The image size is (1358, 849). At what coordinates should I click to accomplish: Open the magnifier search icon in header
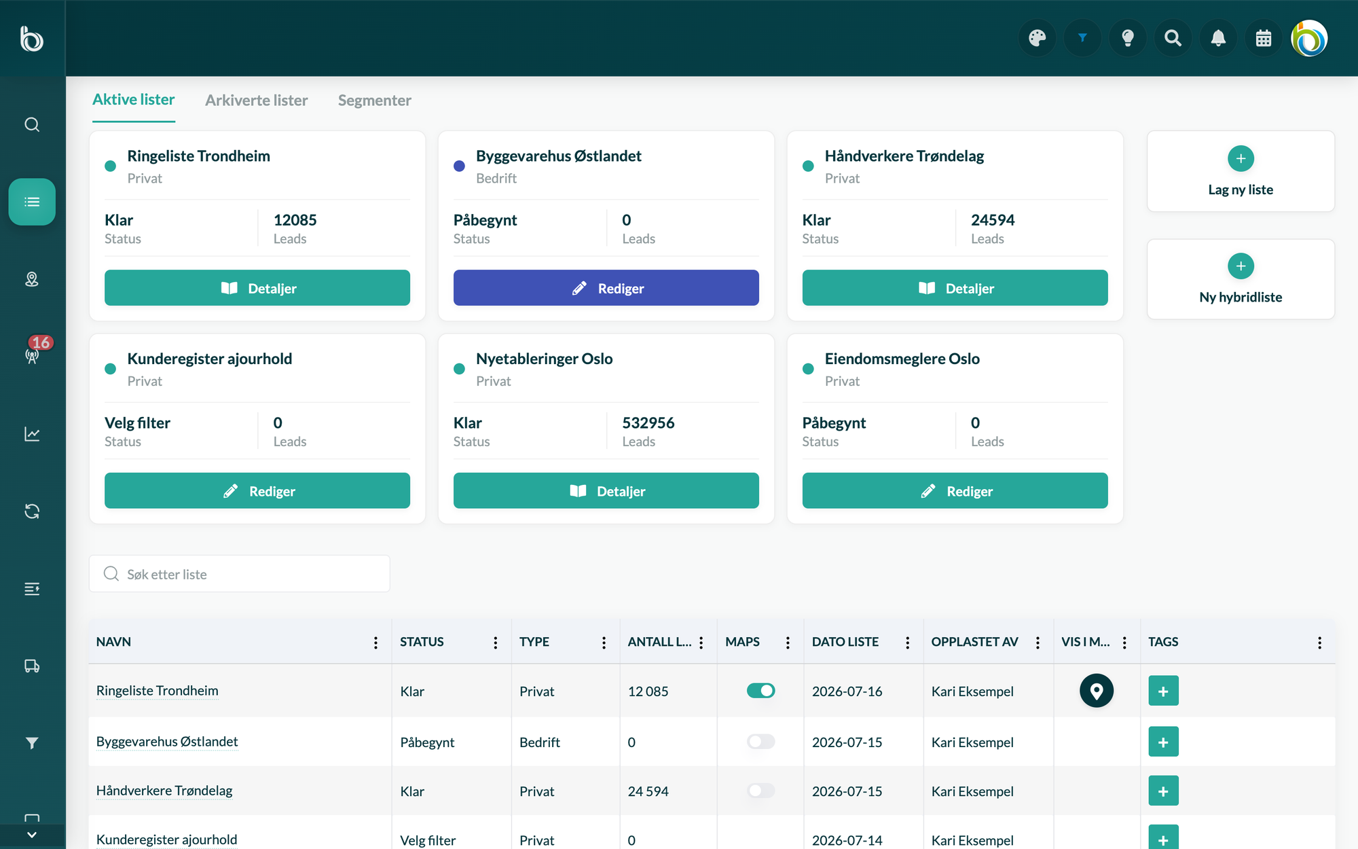[1173, 38]
